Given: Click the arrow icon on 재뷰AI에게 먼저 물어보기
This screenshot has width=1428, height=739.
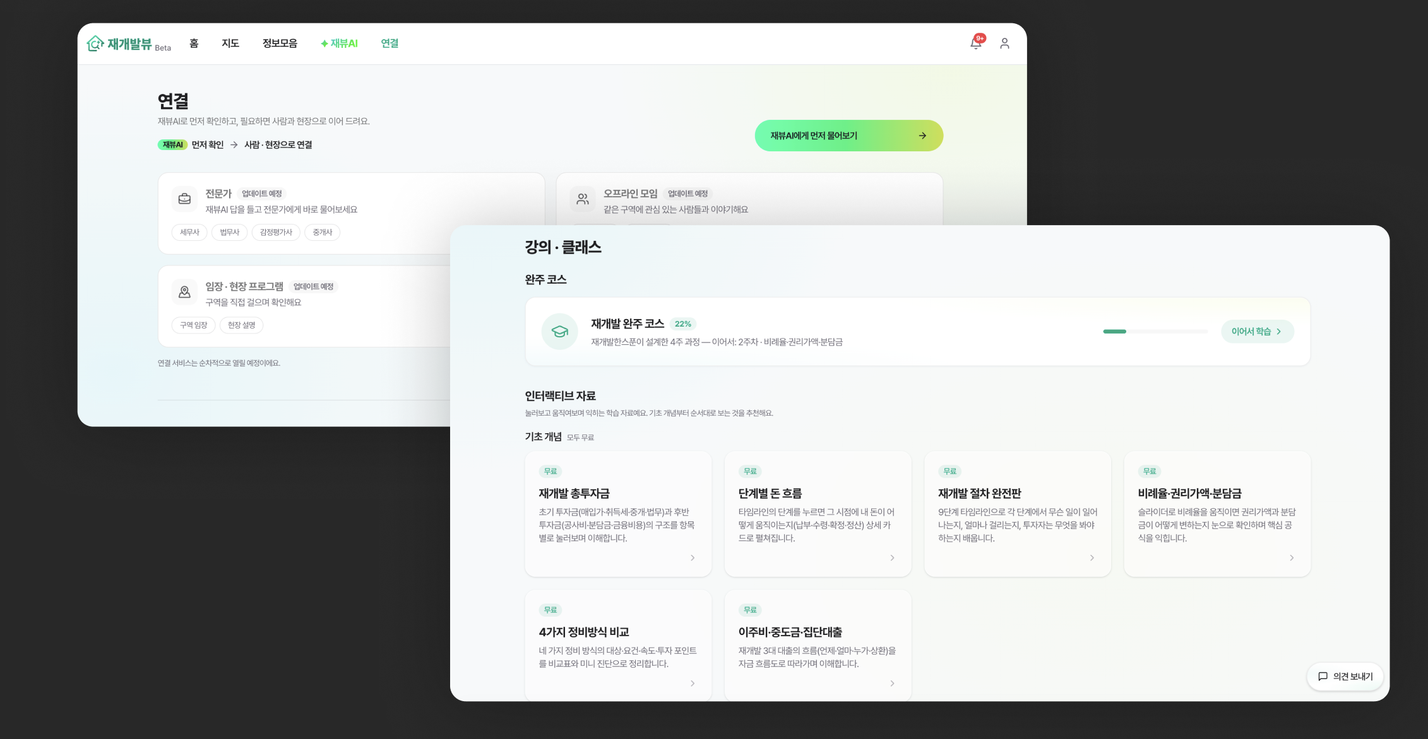Looking at the screenshot, I should coord(922,136).
